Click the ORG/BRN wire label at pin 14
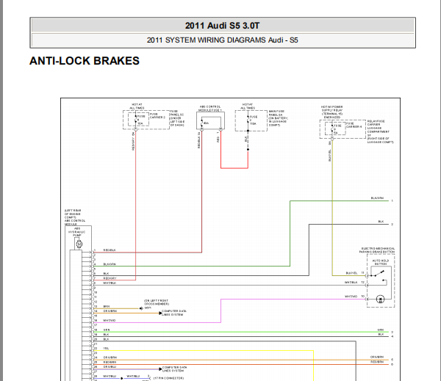Screen dimensions: 441x381 point(110,311)
